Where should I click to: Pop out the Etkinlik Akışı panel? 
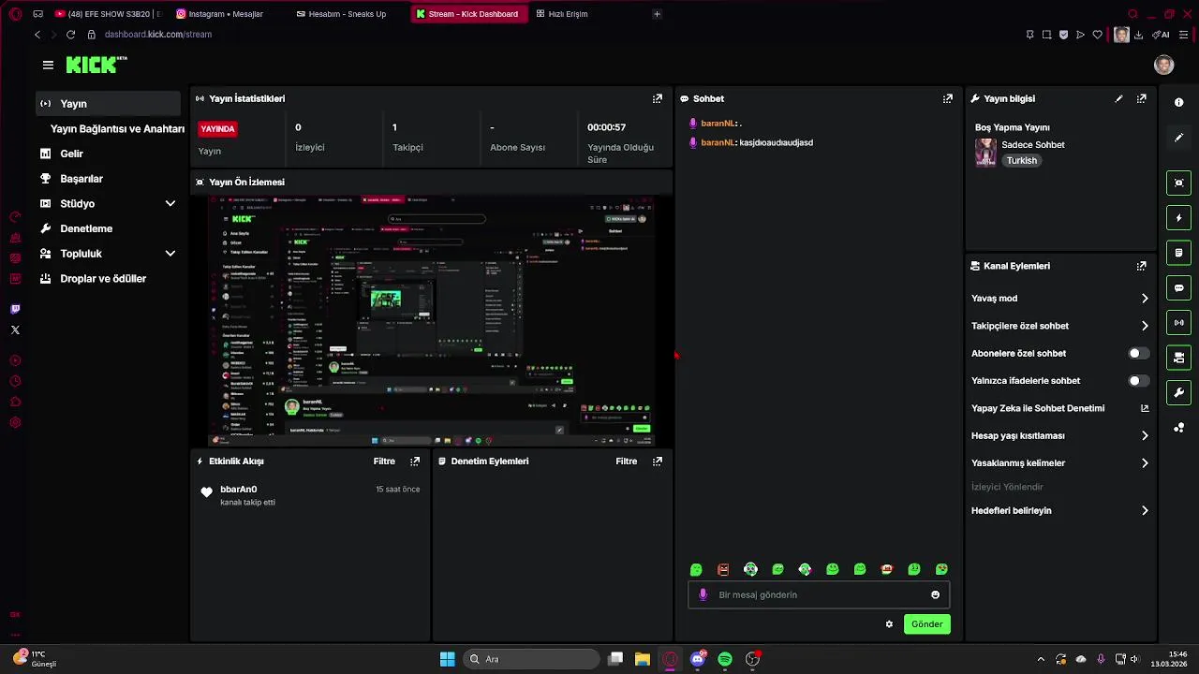415,461
